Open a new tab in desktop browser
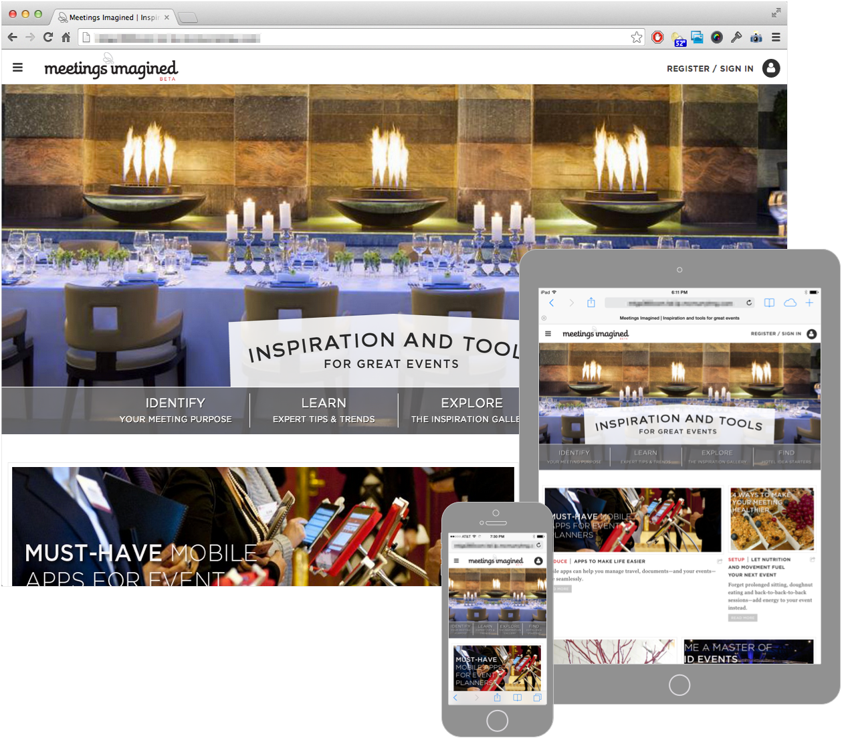 tap(188, 17)
